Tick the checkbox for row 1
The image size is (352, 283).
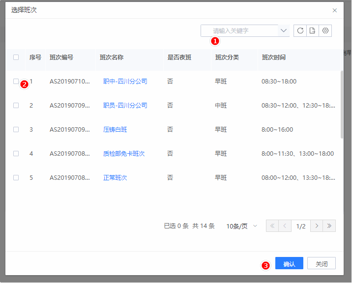click(16, 82)
